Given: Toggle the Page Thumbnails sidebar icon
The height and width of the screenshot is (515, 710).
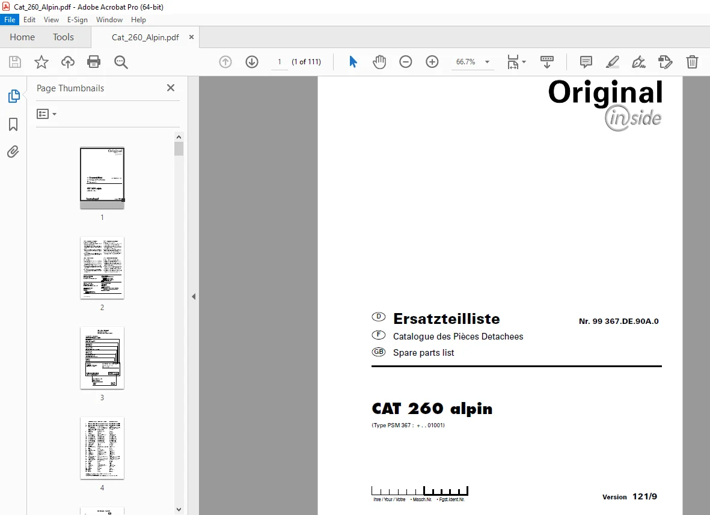Looking at the screenshot, I should click(14, 96).
